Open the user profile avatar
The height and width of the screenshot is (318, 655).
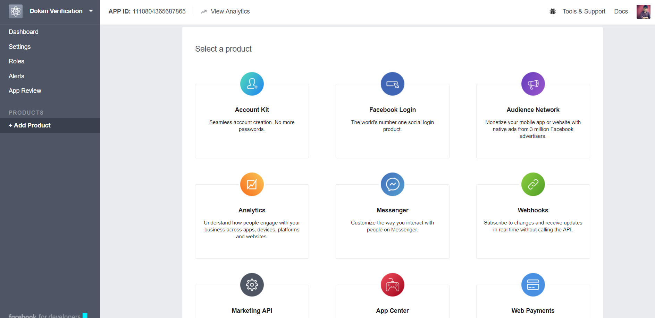643,11
